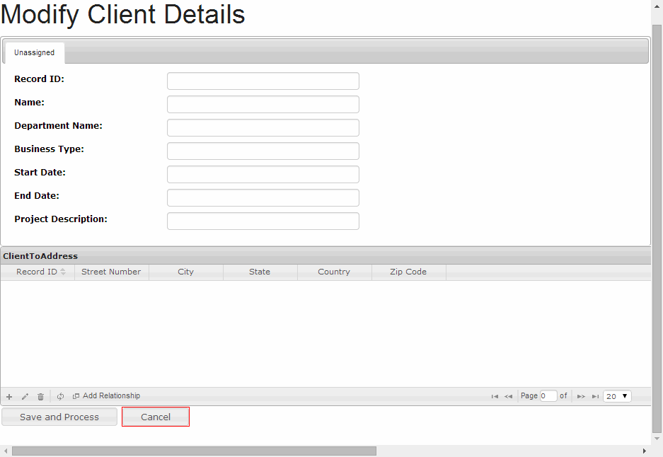Go to last page of grid

pyautogui.click(x=595, y=397)
